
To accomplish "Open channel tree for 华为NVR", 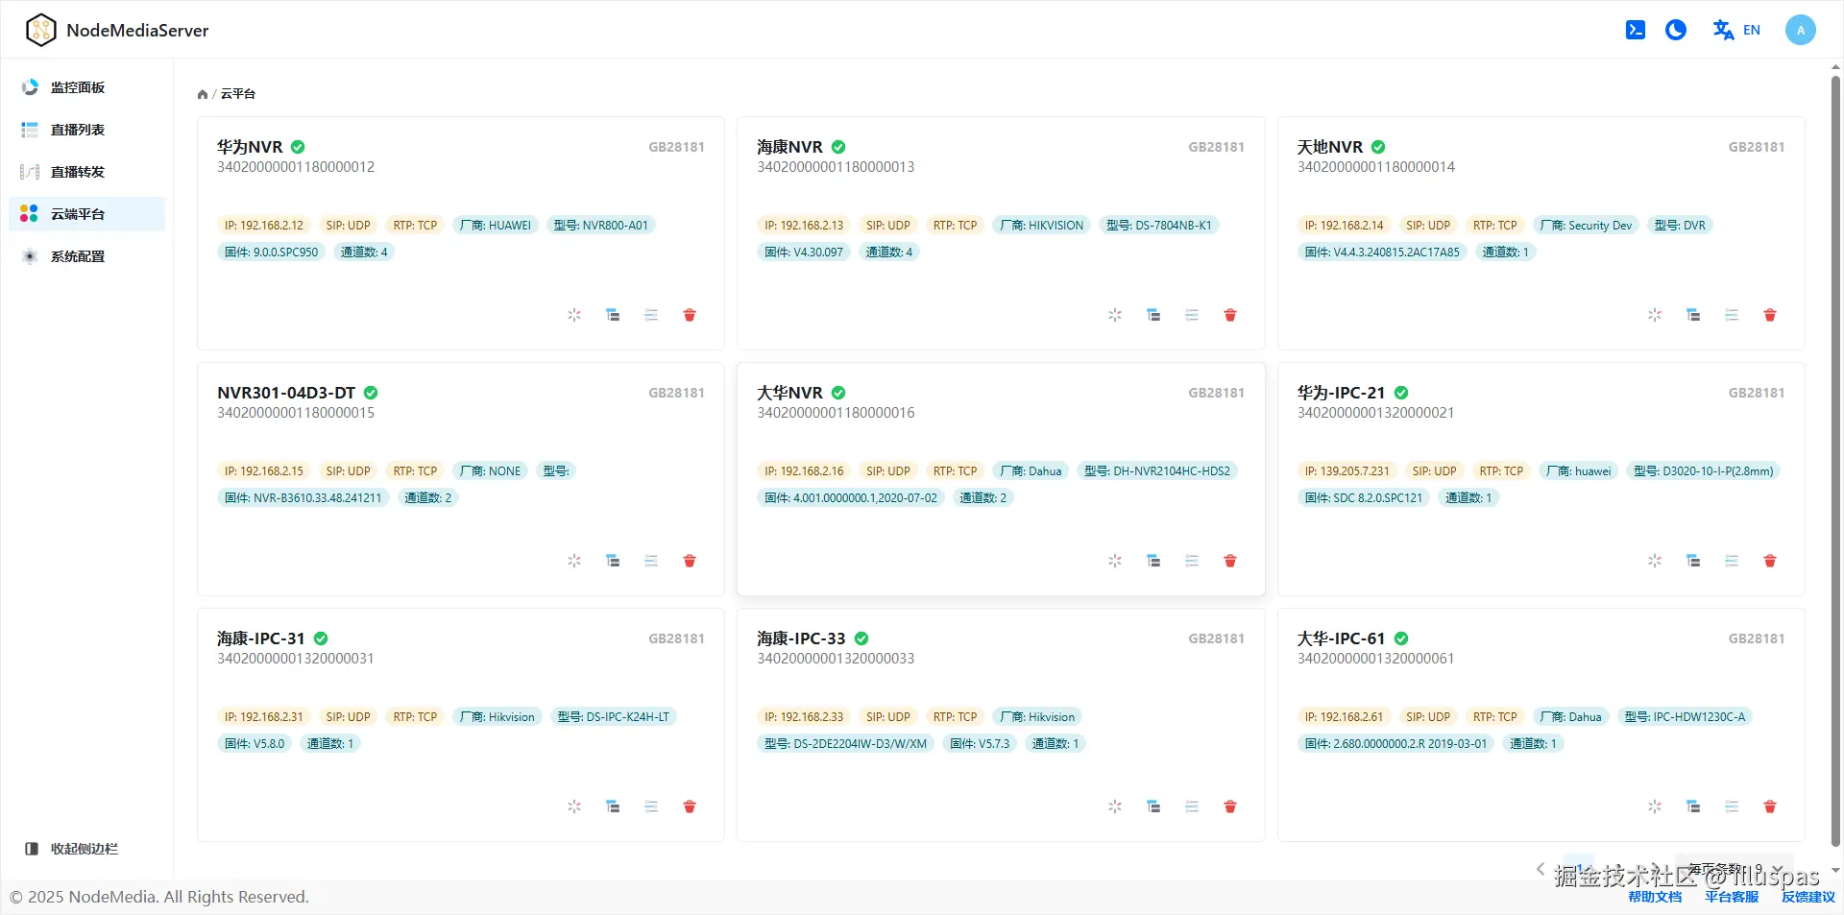I will pos(613,315).
